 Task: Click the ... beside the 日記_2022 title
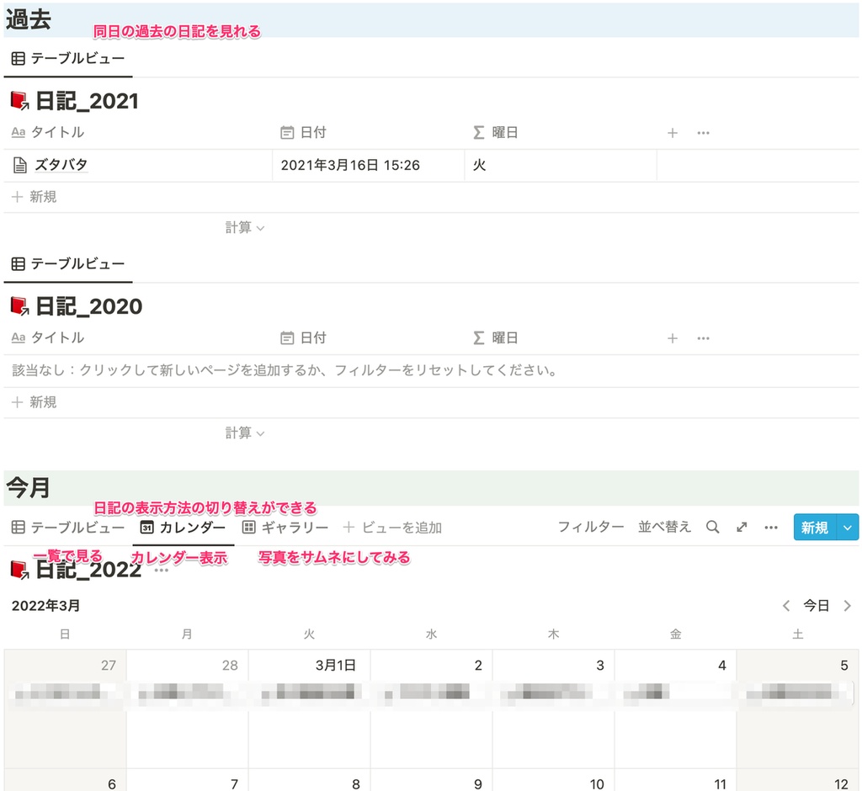[160, 571]
